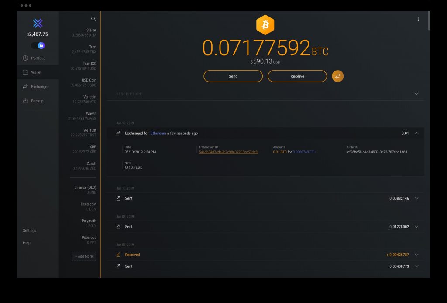
Task: Collapse the Exchanged for Ethereum transaction
Action: click(x=416, y=133)
